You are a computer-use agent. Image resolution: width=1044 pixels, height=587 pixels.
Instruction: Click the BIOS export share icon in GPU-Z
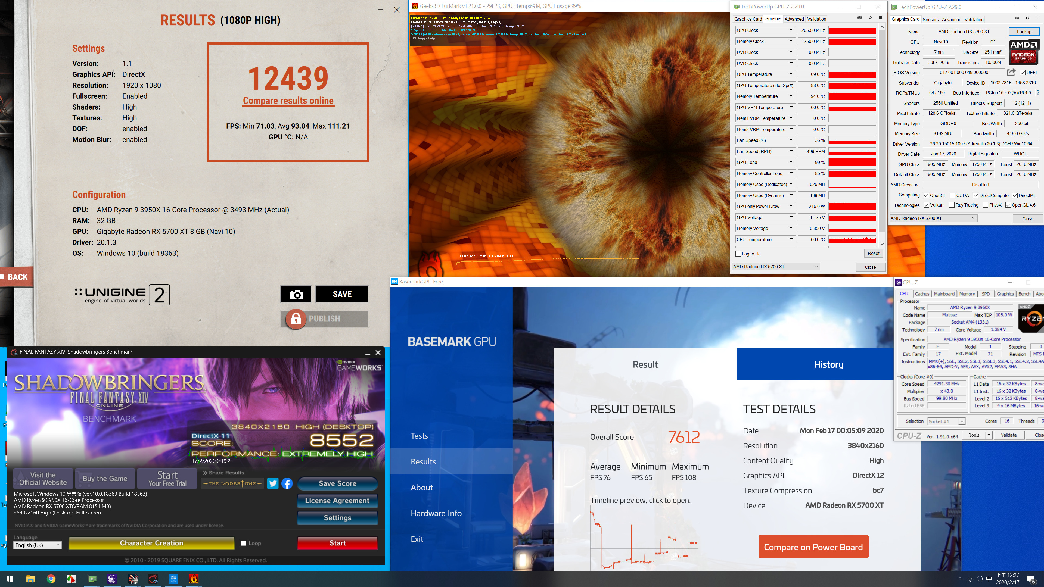tap(1011, 73)
